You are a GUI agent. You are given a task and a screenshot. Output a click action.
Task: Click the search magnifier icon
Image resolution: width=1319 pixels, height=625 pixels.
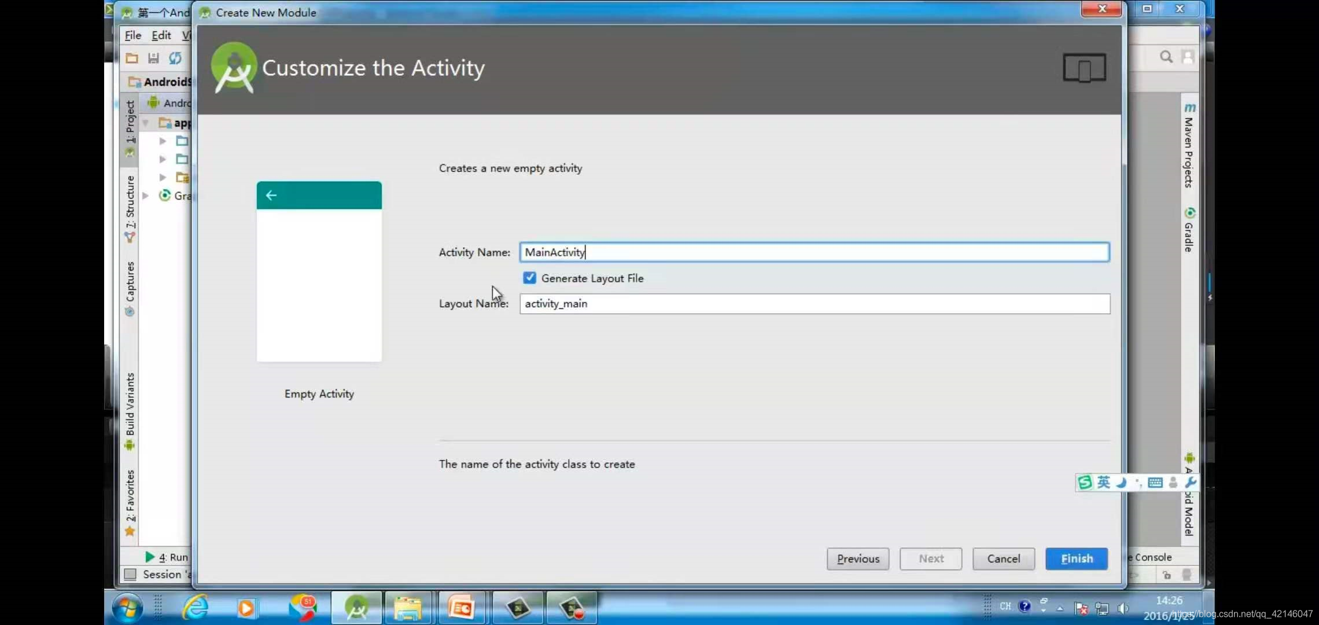click(x=1166, y=57)
